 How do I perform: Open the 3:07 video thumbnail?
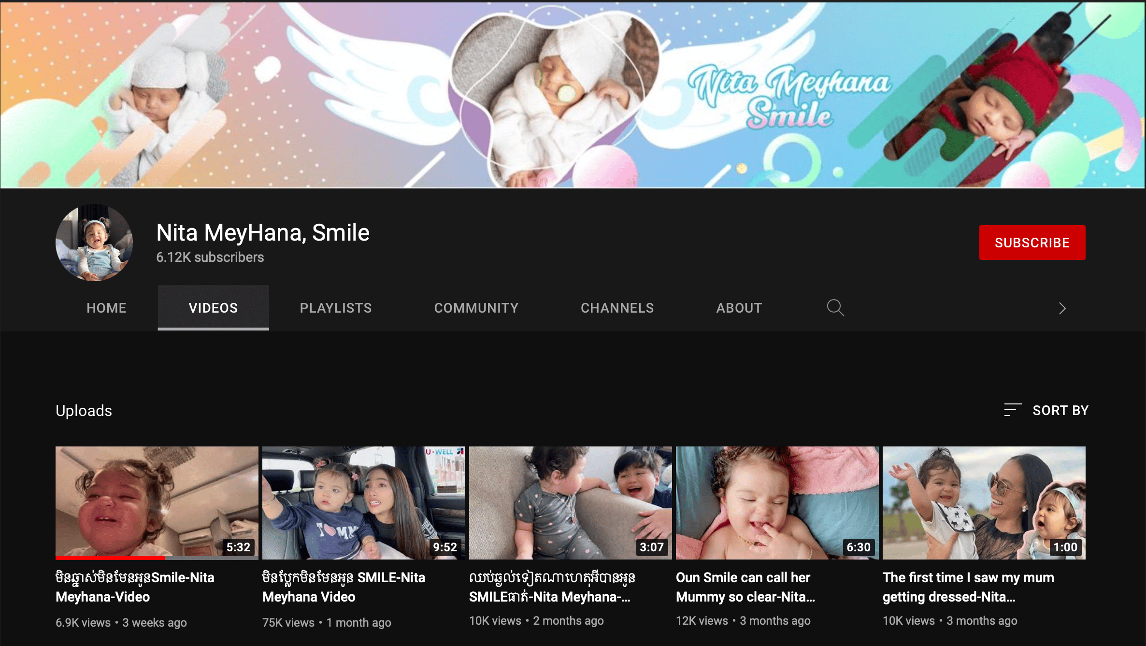click(x=570, y=502)
